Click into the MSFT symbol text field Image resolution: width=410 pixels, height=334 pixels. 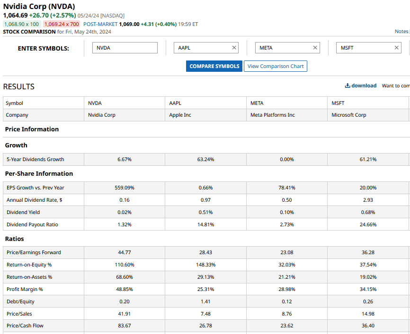pos(364,48)
